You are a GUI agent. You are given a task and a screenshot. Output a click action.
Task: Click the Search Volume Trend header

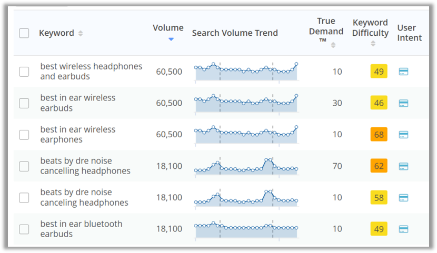pyautogui.click(x=235, y=33)
